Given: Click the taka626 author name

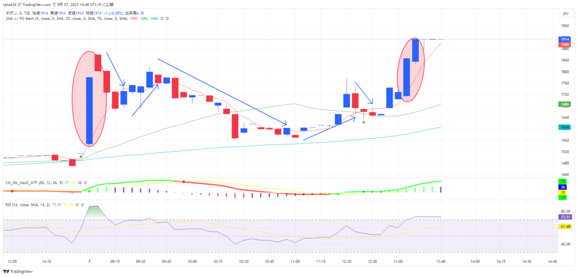Looking at the screenshot, I should click(x=10, y=4).
